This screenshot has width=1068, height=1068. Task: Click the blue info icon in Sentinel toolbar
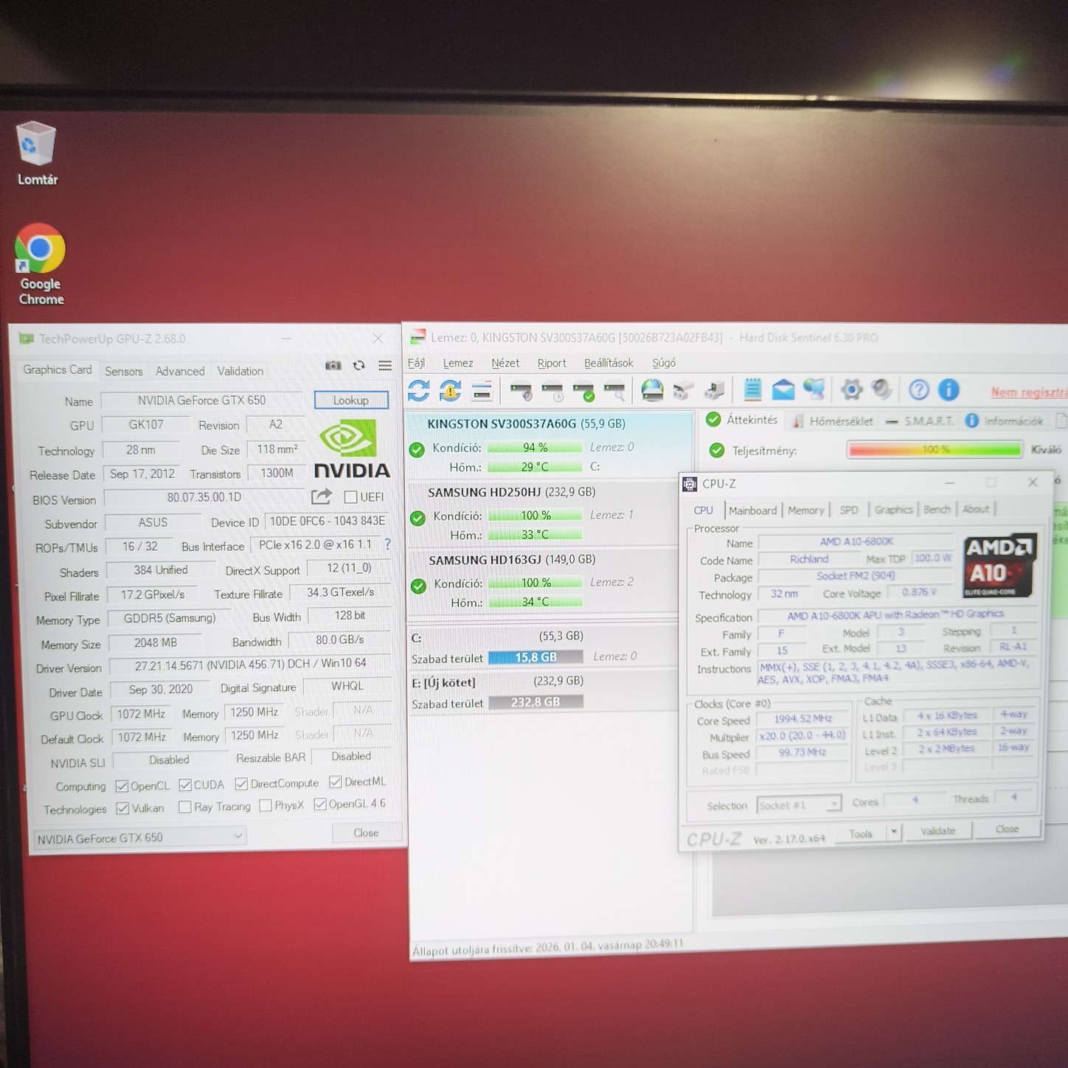tap(949, 389)
